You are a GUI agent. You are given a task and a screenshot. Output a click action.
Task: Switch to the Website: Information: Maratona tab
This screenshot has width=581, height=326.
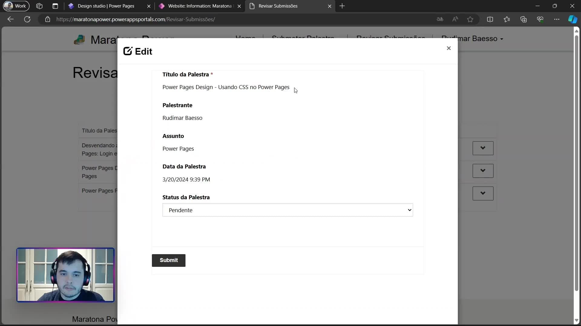click(200, 6)
